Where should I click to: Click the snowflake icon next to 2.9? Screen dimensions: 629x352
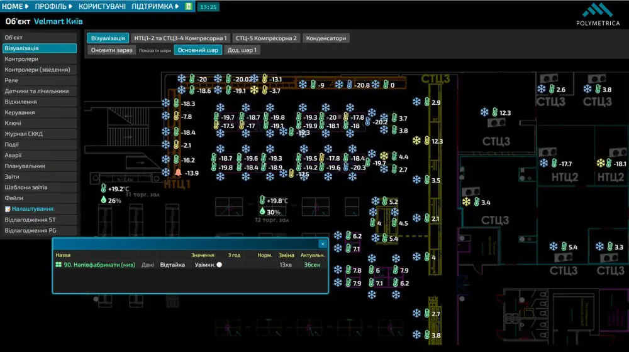(x=417, y=102)
